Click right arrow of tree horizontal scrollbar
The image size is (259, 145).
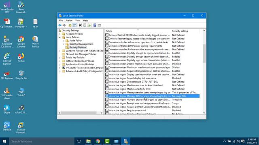[x=102, y=113]
